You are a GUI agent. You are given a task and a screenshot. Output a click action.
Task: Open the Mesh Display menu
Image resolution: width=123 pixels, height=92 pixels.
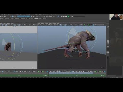point(28,15)
